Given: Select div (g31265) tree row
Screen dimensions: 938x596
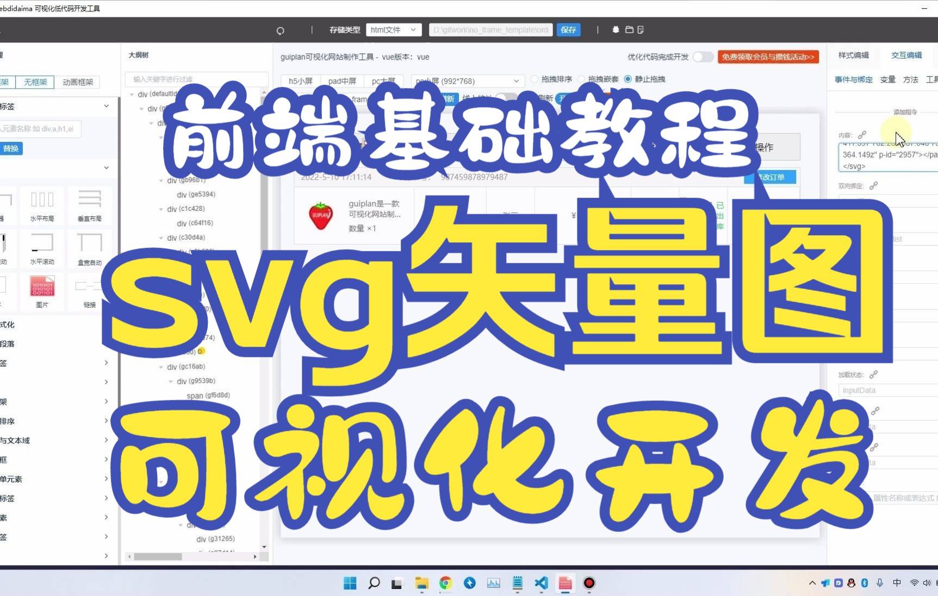Looking at the screenshot, I should click(x=215, y=539).
